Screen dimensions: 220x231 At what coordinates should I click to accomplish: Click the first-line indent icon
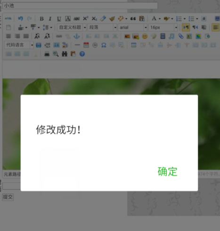[x=204, y=27]
